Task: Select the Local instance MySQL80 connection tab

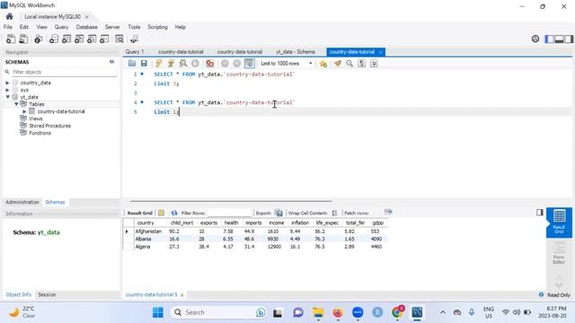Action: tap(52, 17)
